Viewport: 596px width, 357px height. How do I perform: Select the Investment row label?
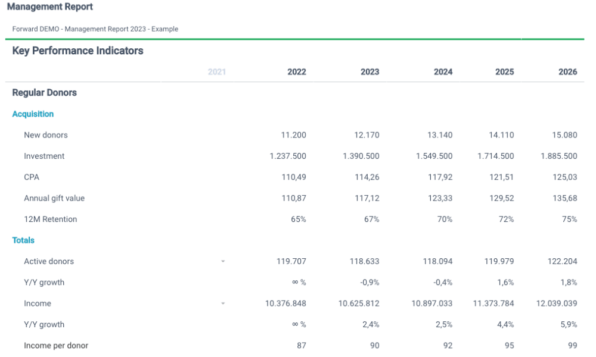point(44,156)
